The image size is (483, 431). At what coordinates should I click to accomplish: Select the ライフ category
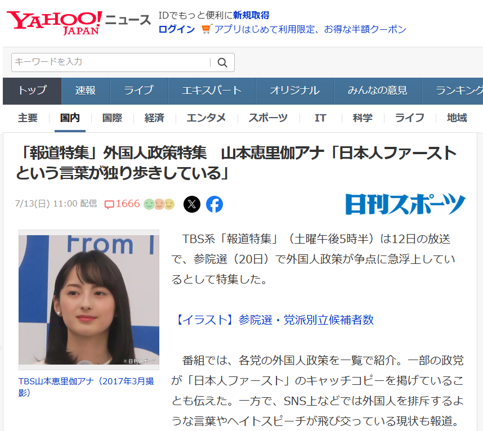[410, 118]
